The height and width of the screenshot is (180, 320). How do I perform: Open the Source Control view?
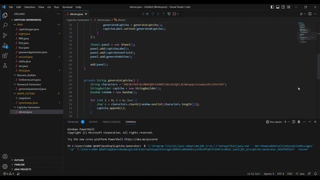pyautogui.click(x=5, y=35)
